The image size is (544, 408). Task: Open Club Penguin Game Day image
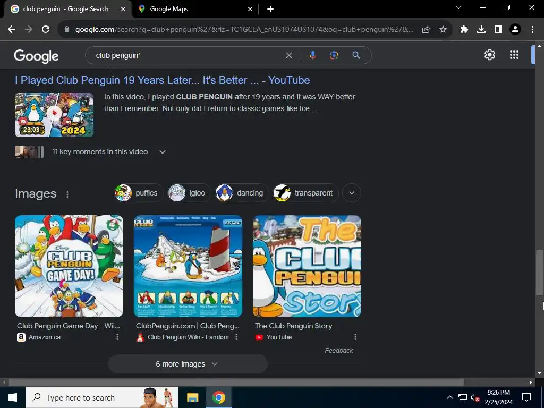[69, 266]
